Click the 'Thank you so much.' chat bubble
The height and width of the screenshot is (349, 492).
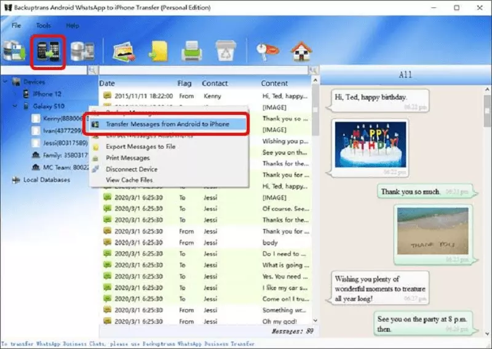[x=426, y=192]
